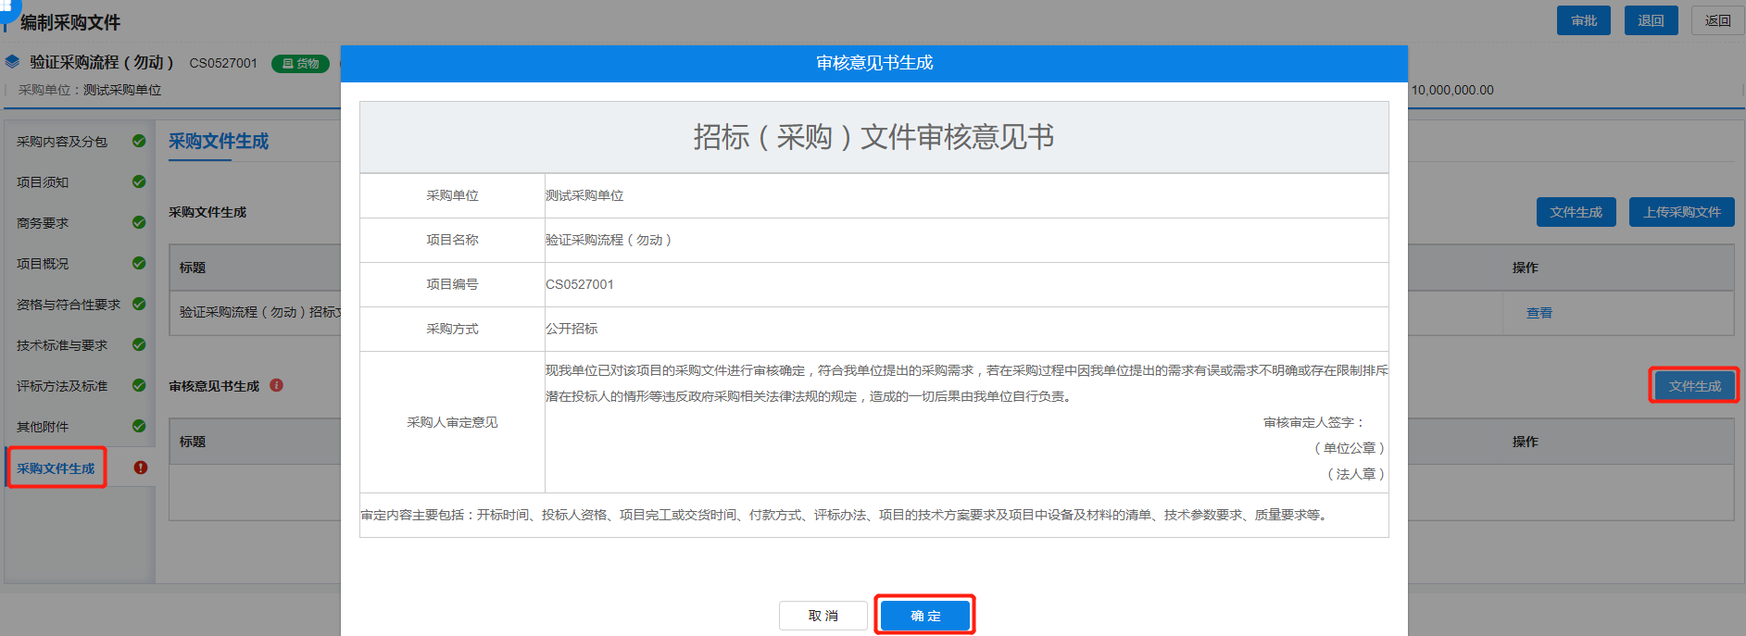This screenshot has width=1746, height=636.
Task: Open 其他附件 sidebar entry
Action: pos(43,427)
